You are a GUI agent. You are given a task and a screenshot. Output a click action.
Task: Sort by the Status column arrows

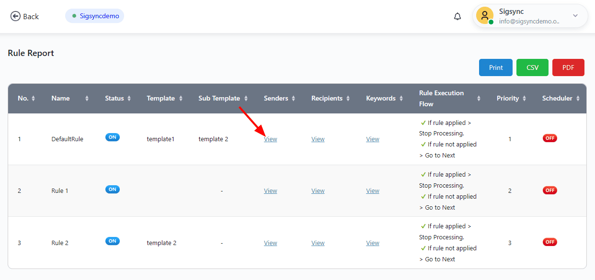tap(128, 99)
